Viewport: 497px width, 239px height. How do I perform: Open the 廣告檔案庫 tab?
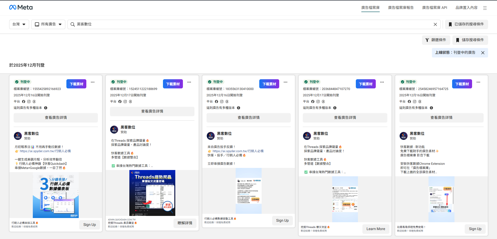coord(370,8)
